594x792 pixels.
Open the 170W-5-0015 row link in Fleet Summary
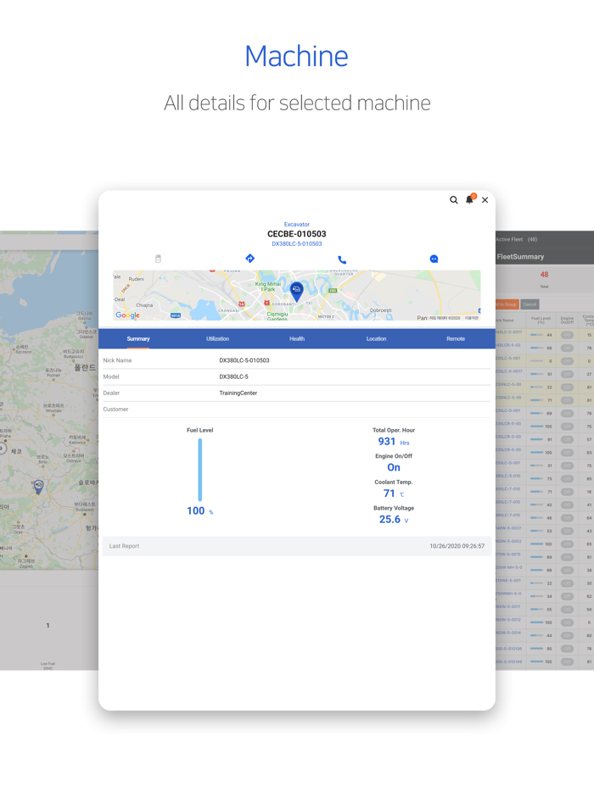pos(508,554)
